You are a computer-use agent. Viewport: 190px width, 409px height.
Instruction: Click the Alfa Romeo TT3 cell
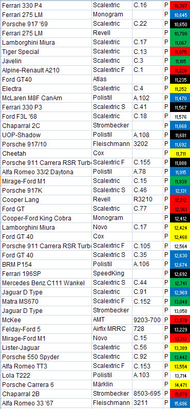point(46,366)
